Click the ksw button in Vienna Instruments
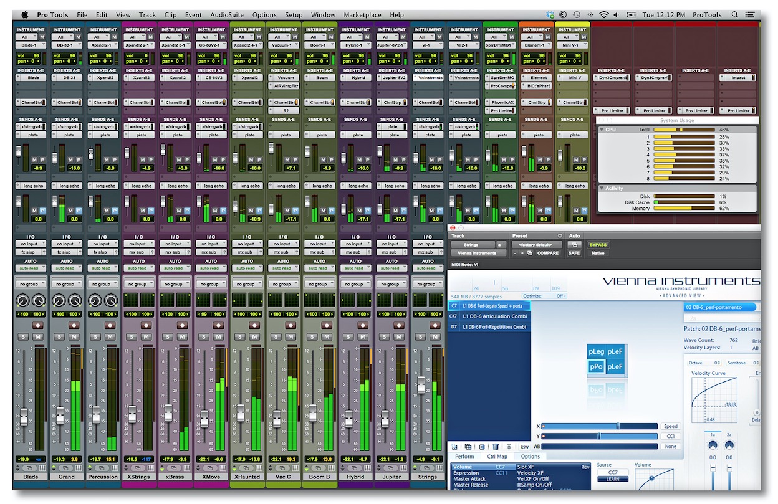The image size is (778, 504). [x=525, y=447]
